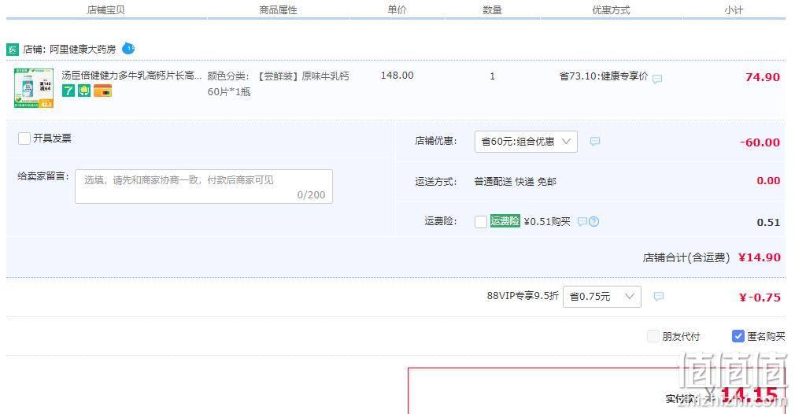This screenshot has height=414, width=795.
Task: Click the 88VIP专享9.5折 label
Action: click(x=523, y=295)
